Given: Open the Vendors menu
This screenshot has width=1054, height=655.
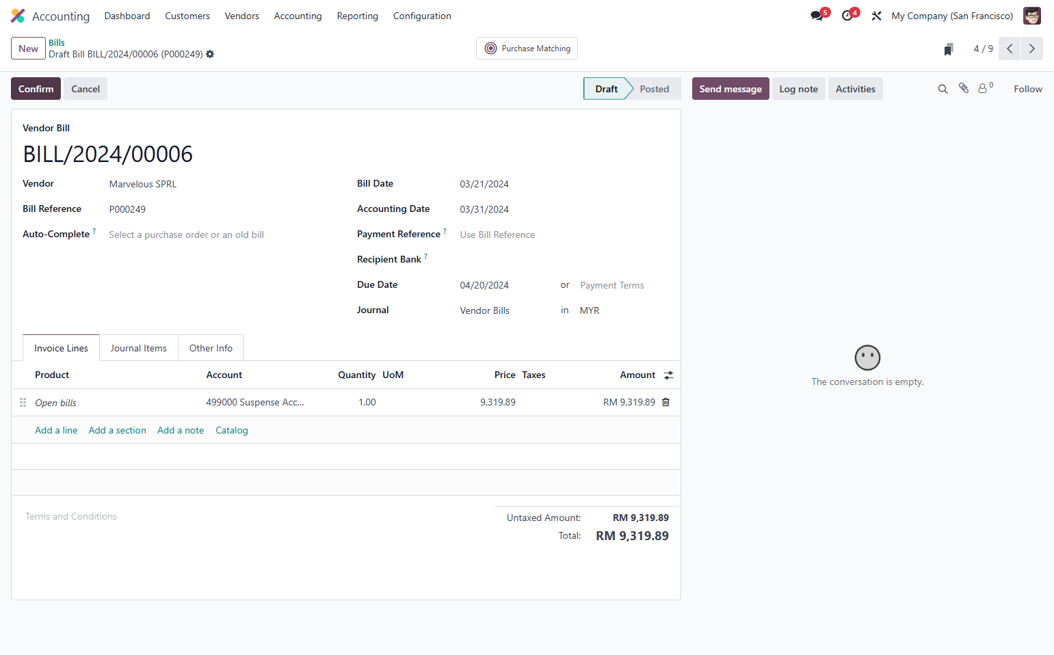Looking at the screenshot, I should click(242, 16).
